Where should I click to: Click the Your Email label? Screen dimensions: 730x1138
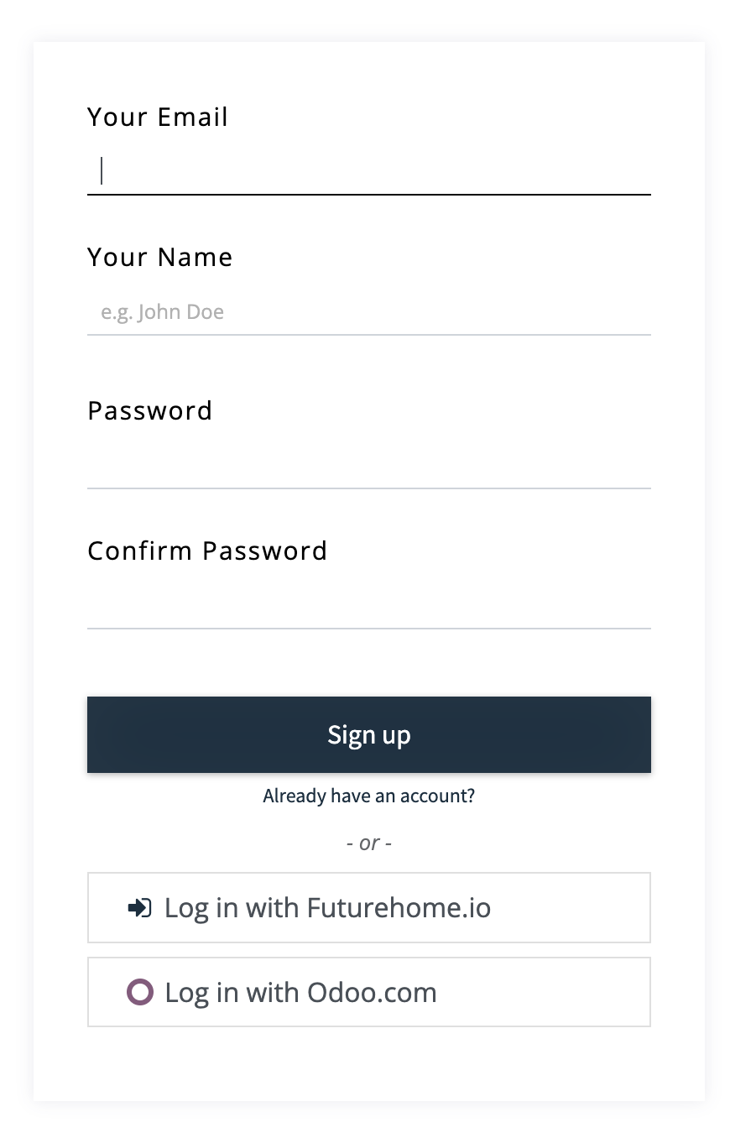tap(158, 117)
